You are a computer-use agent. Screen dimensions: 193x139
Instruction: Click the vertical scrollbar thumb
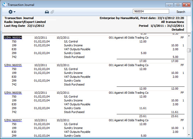(189, 50)
